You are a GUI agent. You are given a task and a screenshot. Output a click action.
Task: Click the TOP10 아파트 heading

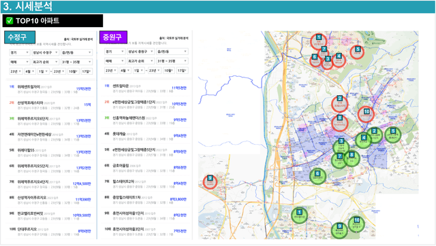tap(37, 21)
